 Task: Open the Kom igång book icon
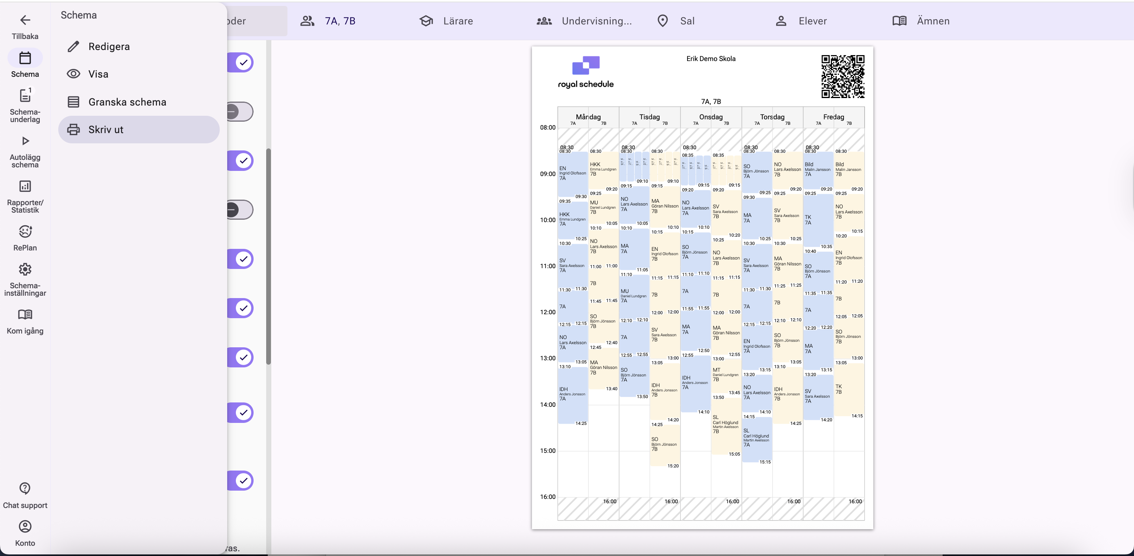coord(25,315)
